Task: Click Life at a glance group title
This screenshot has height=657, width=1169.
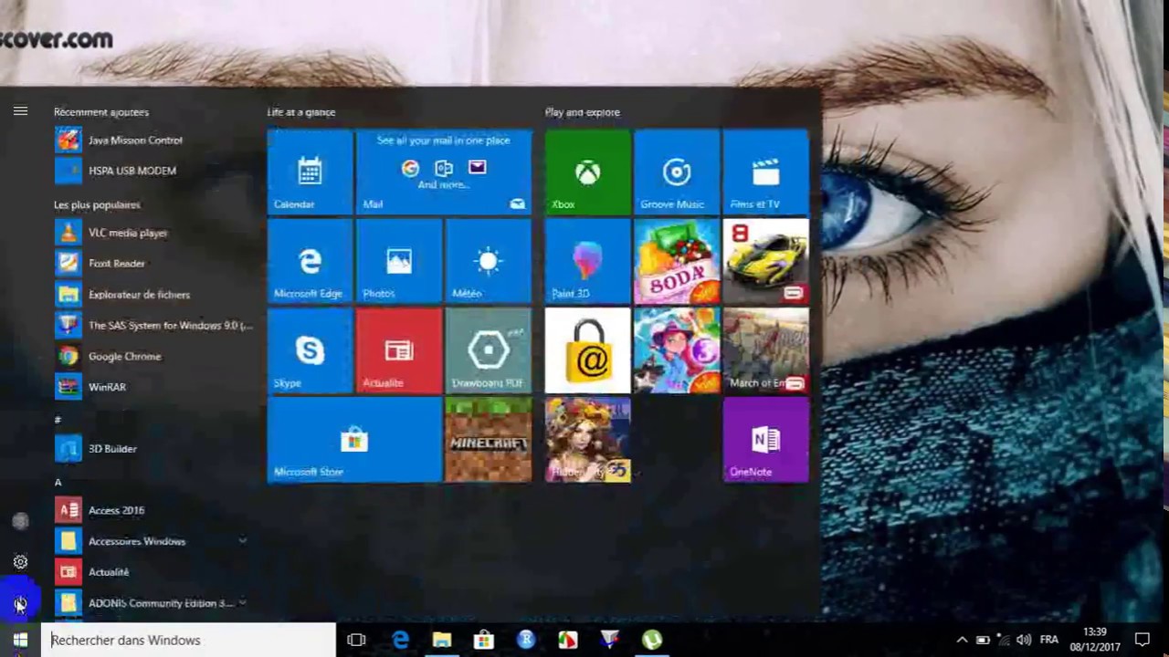Action: tap(301, 112)
